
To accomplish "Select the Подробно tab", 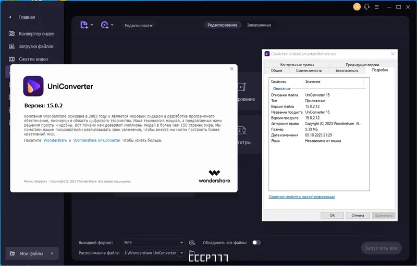I will click(x=380, y=70).
